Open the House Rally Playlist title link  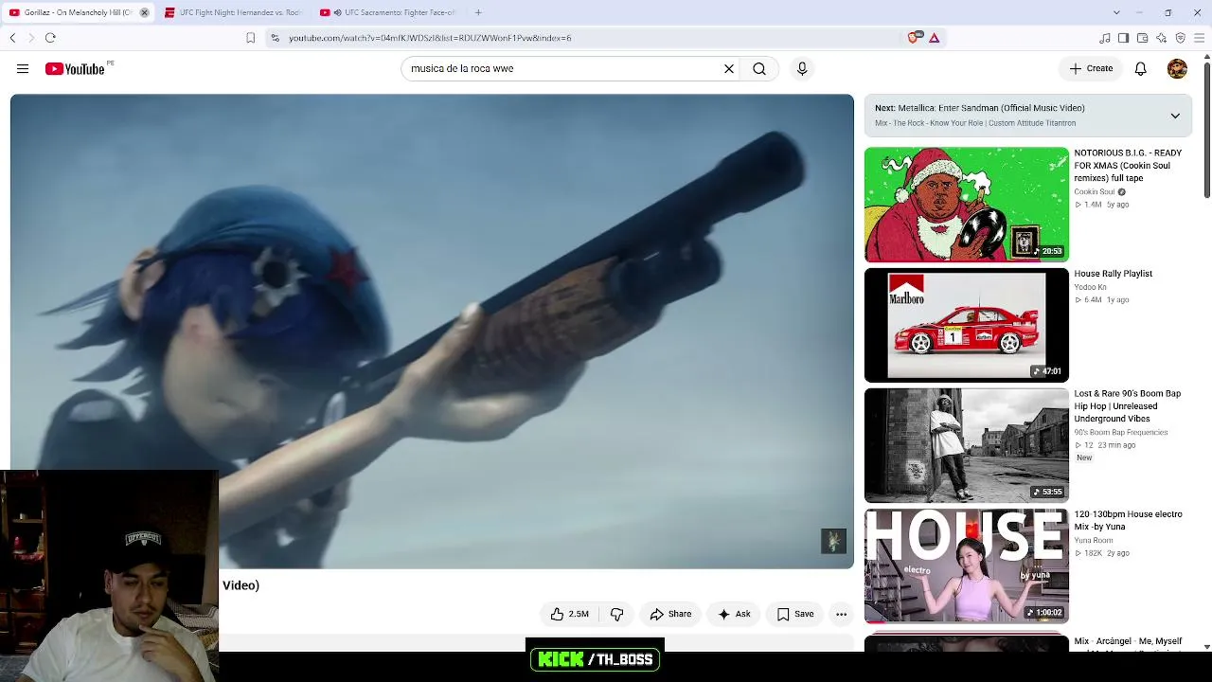click(1113, 274)
